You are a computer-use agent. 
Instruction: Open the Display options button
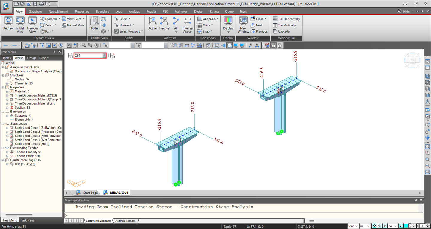[x=228, y=25]
